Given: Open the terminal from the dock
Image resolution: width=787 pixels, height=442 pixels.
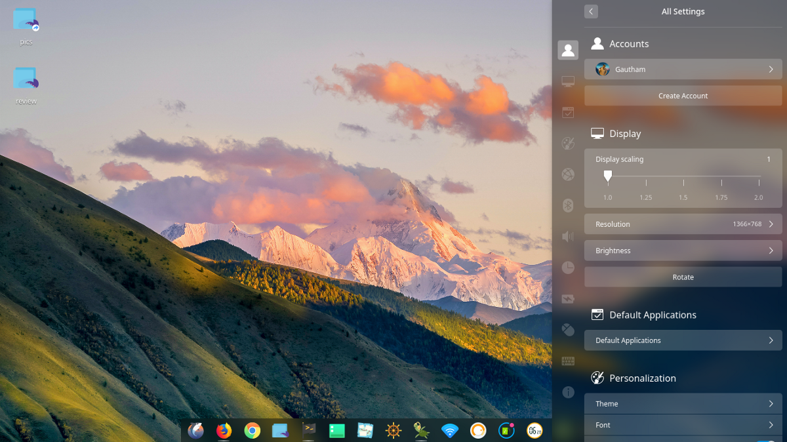Looking at the screenshot, I should click(309, 430).
